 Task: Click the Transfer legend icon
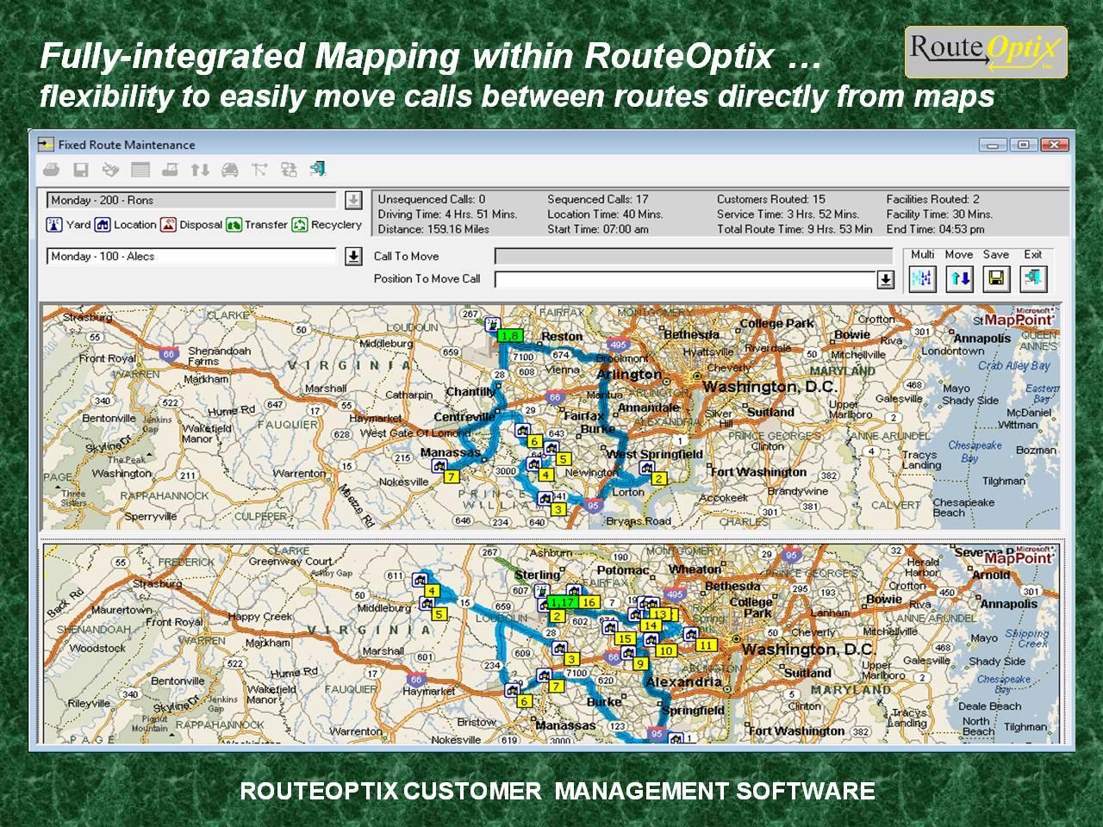[234, 225]
